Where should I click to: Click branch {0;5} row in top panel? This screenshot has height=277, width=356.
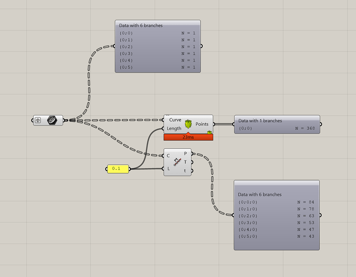point(157,67)
